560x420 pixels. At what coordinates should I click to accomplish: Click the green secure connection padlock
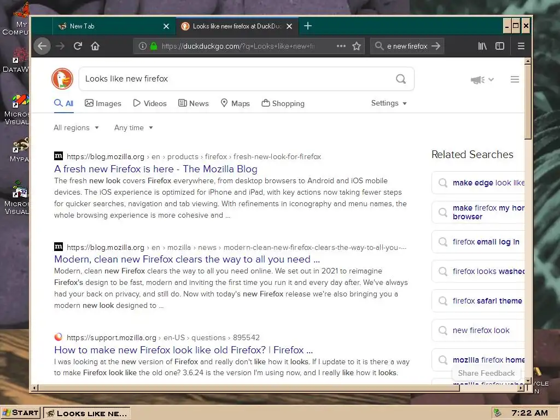click(154, 46)
